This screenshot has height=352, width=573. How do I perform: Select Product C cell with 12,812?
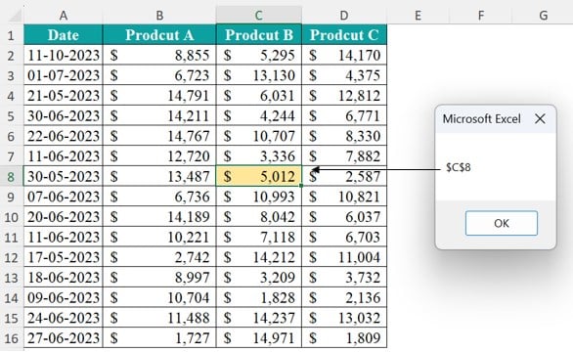344,96
